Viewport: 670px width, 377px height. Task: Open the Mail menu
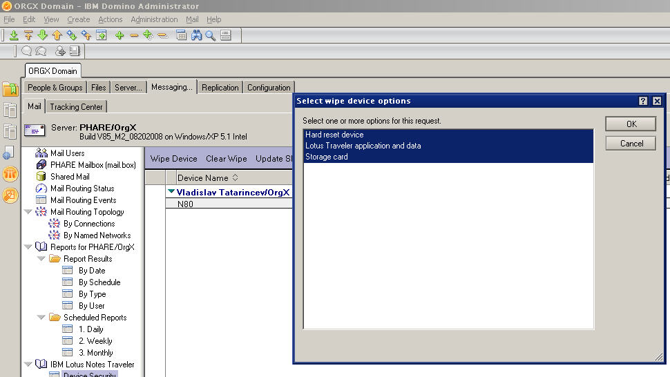click(x=192, y=19)
